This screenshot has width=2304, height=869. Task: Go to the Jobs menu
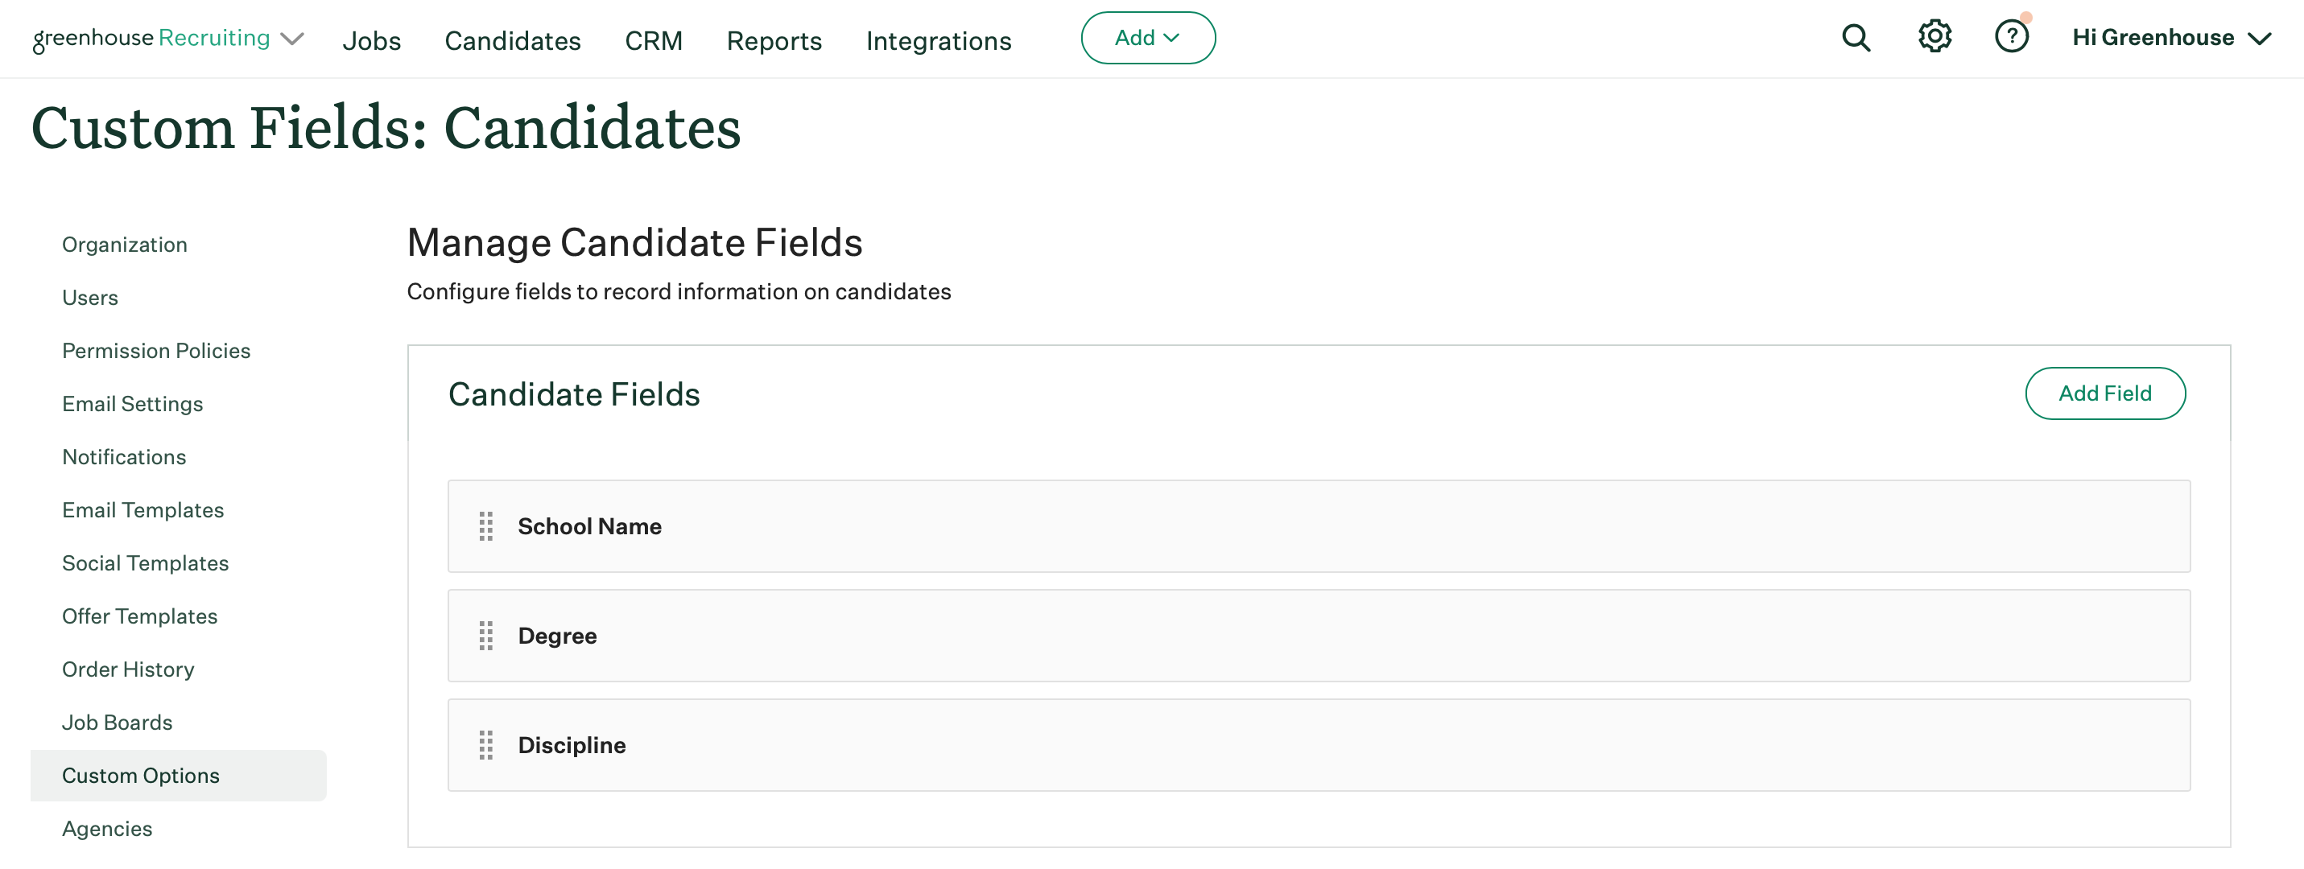tap(371, 40)
